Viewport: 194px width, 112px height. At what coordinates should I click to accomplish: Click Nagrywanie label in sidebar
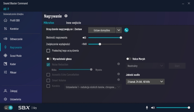pyautogui.click(x=16, y=47)
